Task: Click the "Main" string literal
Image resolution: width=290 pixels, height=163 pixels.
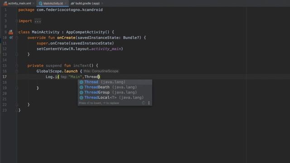Action: [x=75, y=77]
